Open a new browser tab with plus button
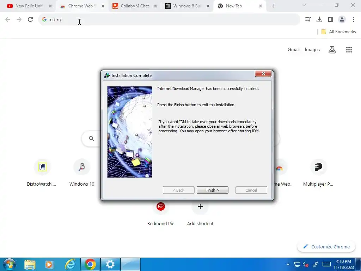The width and height of the screenshot is (361, 271). click(x=274, y=6)
